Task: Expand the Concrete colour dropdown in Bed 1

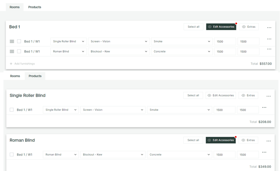Action: [x=182, y=51]
